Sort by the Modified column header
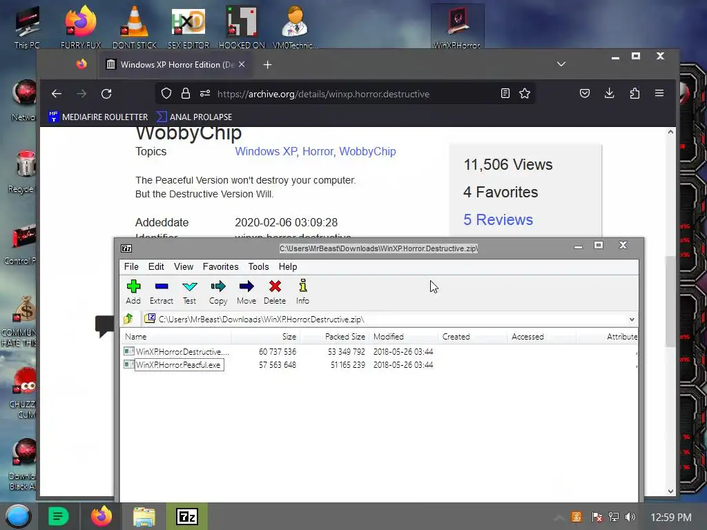Viewport: 707px width, 530px height. pos(403,337)
